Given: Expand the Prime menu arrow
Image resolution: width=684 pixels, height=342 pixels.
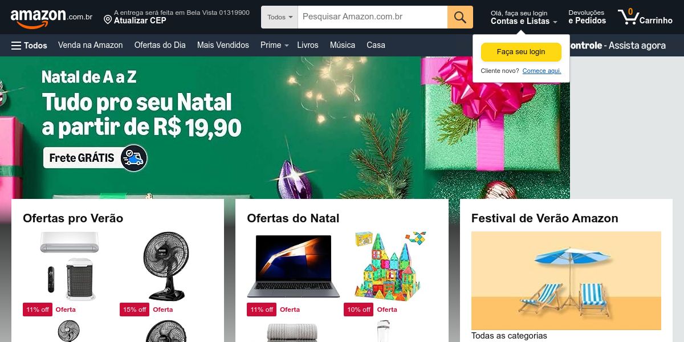Looking at the screenshot, I should tap(287, 46).
